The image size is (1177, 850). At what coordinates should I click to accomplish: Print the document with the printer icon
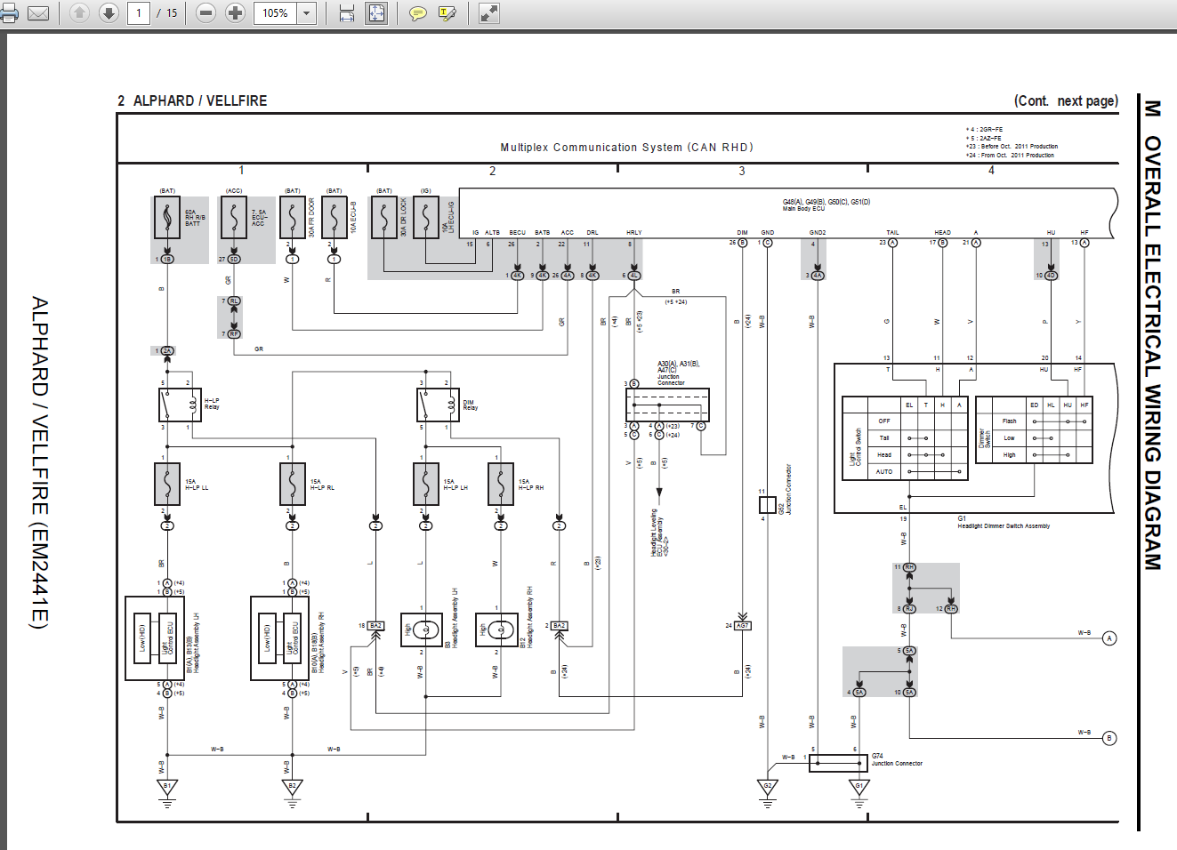pyautogui.click(x=8, y=13)
